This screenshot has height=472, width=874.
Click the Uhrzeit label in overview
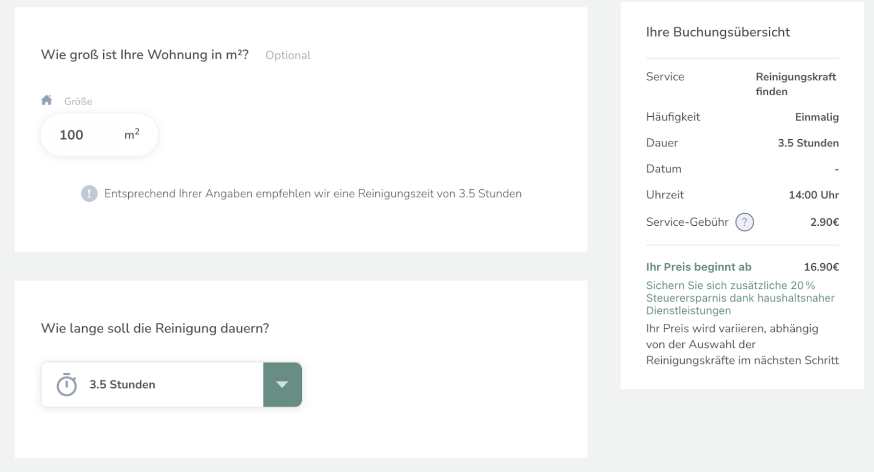pyautogui.click(x=665, y=195)
